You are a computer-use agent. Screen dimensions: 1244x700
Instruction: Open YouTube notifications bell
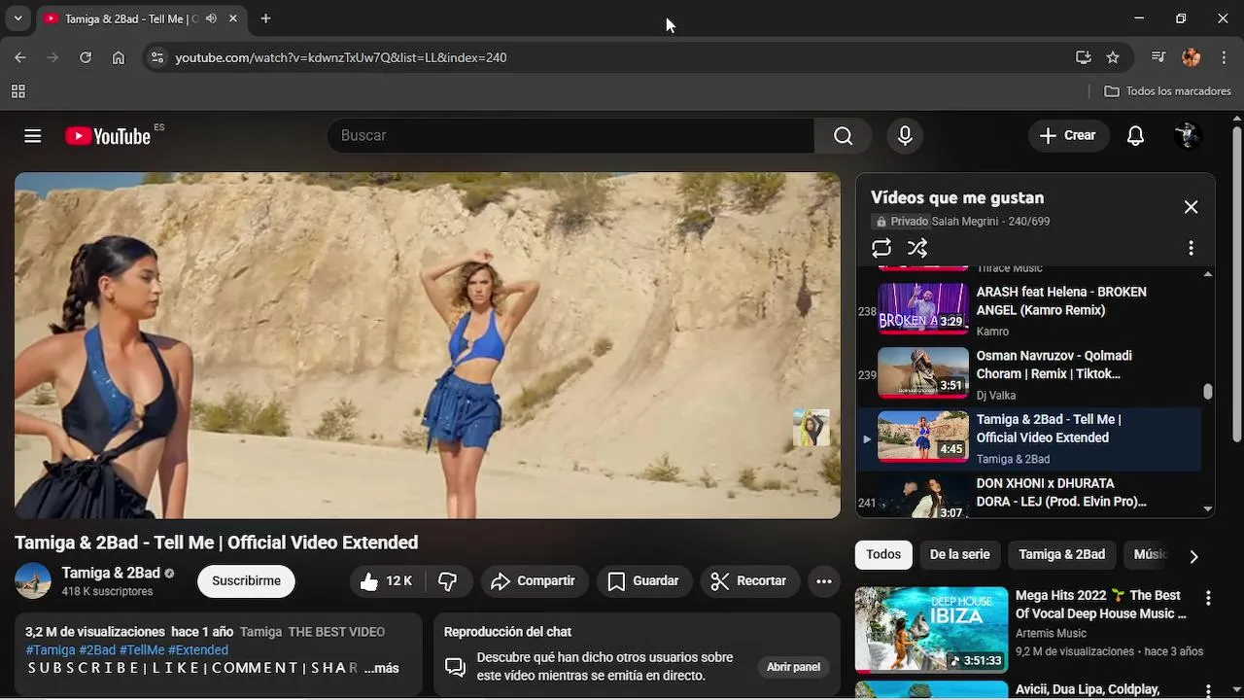[x=1135, y=136]
